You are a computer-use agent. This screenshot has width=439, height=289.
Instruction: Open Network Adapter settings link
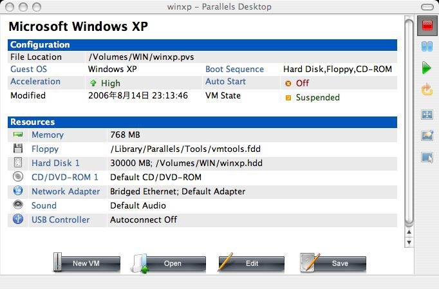(x=66, y=192)
